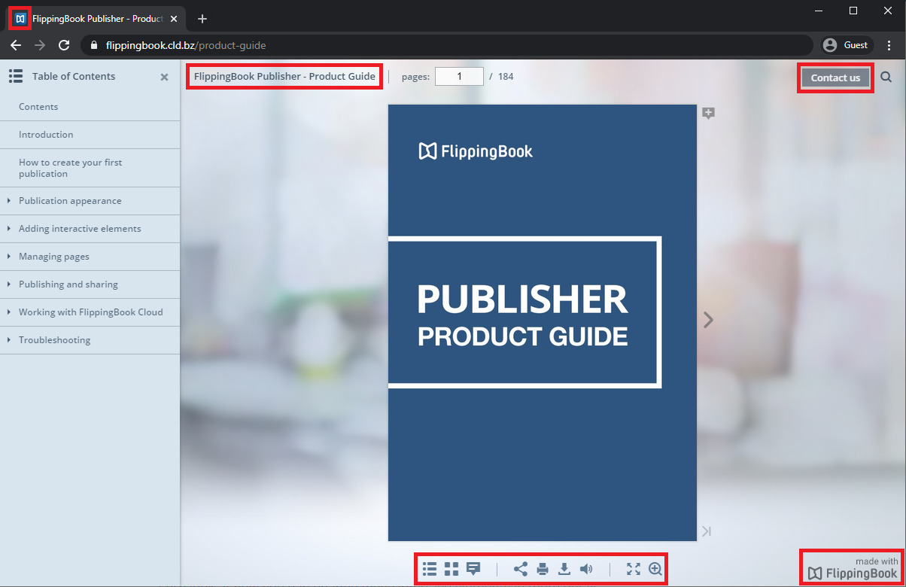
Task: Expand Publication appearance section
Action: tap(8, 201)
